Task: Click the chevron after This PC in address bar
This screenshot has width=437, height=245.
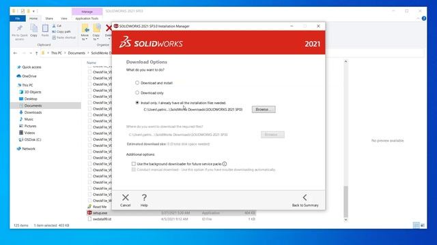Action: 65,53
